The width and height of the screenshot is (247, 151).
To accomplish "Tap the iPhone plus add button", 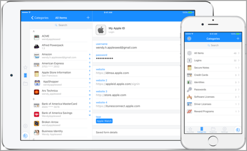I will (238, 39).
